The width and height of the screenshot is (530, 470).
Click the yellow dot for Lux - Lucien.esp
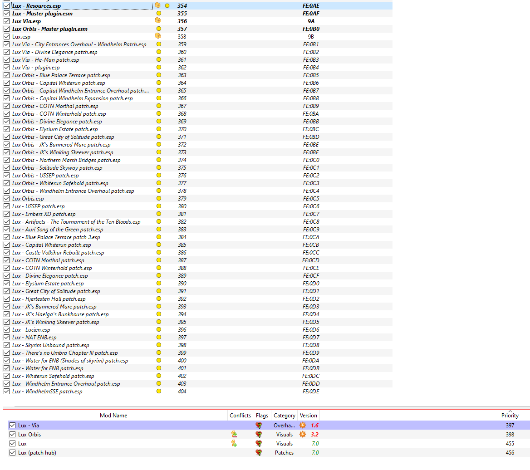158,329
